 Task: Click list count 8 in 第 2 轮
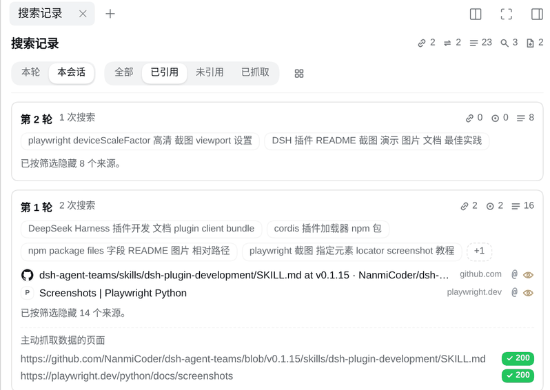525,118
